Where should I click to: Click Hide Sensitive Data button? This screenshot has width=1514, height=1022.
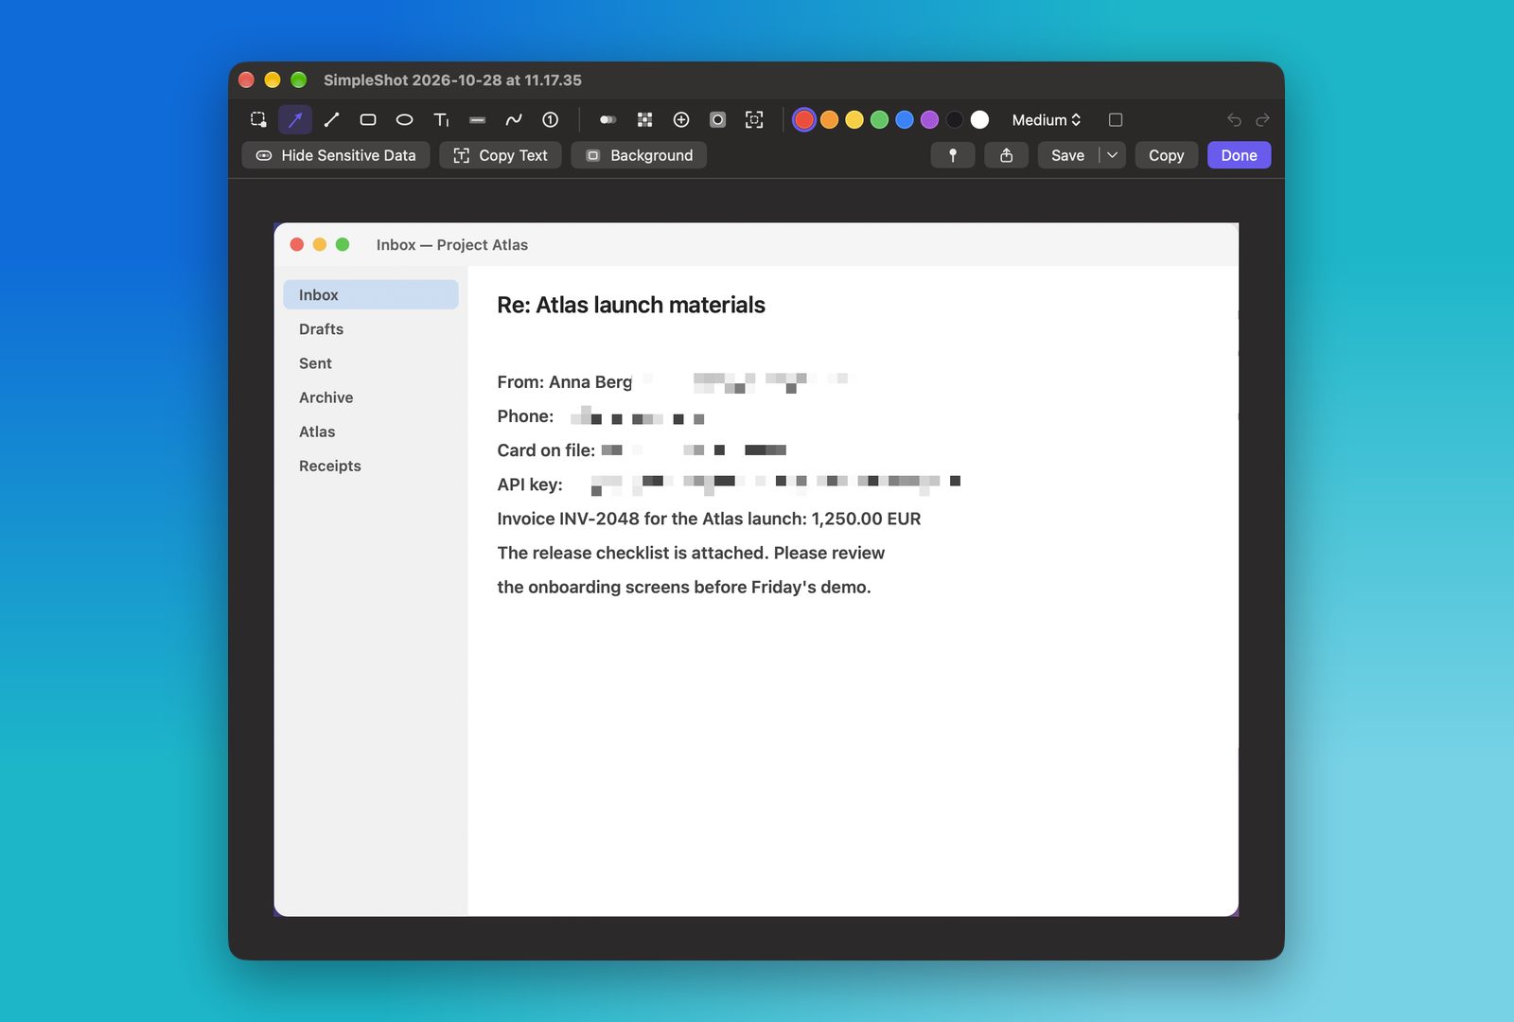point(336,155)
